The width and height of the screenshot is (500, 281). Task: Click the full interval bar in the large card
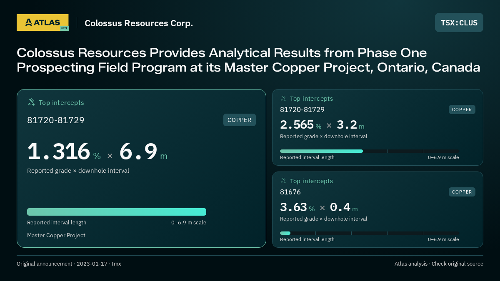(x=117, y=212)
